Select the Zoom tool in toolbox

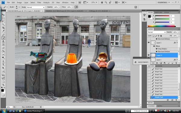point(3,85)
